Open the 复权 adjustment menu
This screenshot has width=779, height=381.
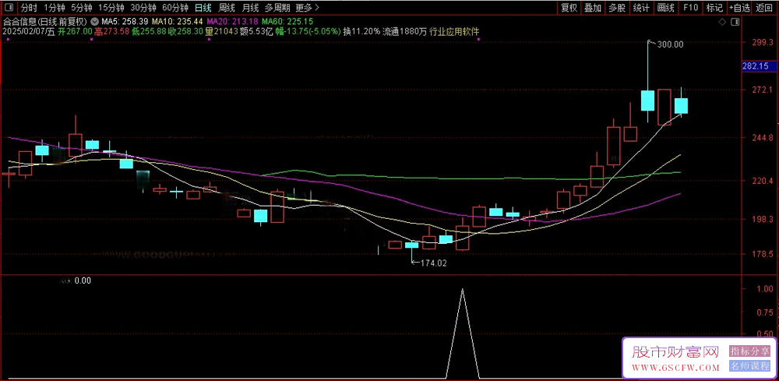click(569, 7)
